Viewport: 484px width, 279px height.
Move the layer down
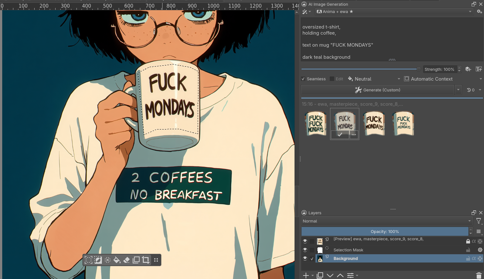330,276
